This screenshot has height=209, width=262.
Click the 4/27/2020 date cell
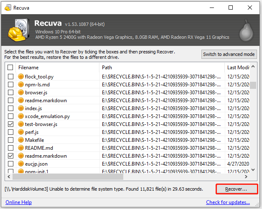(x=238, y=164)
